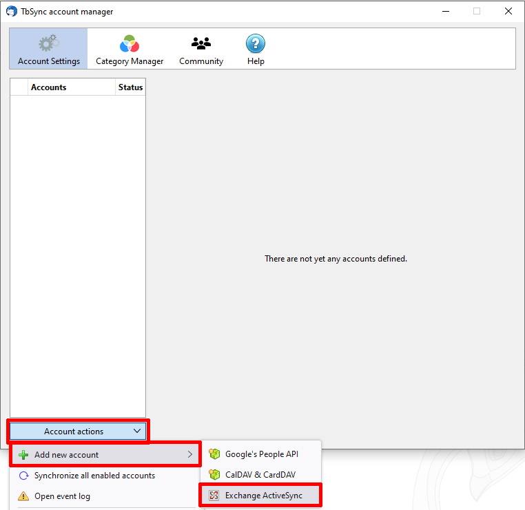This screenshot has width=525, height=510.
Task: Select Add new account menu entry
Action: [x=105, y=454]
